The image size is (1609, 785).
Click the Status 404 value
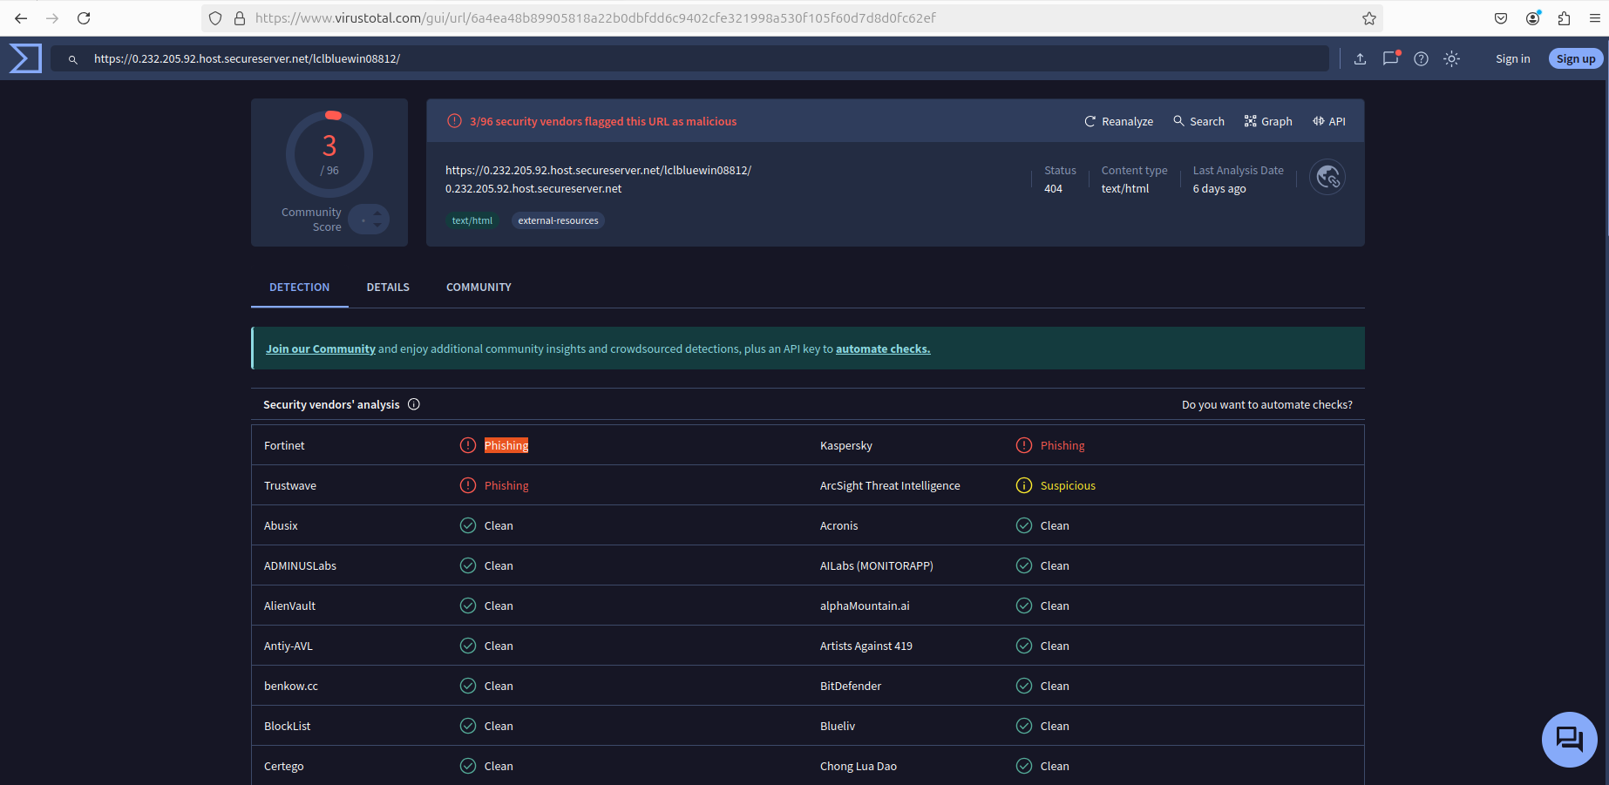(x=1053, y=188)
